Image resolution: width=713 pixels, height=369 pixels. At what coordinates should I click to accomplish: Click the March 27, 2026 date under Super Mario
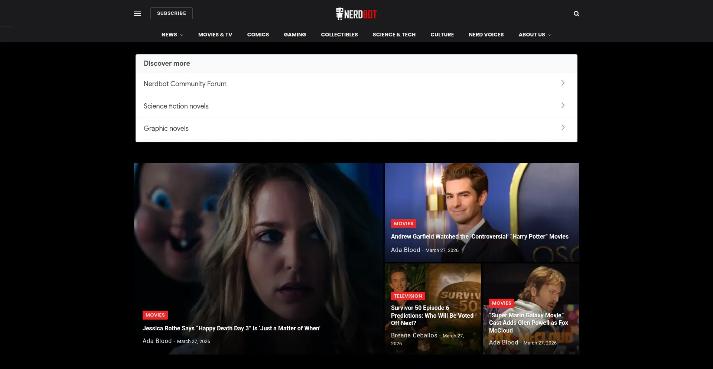point(540,343)
